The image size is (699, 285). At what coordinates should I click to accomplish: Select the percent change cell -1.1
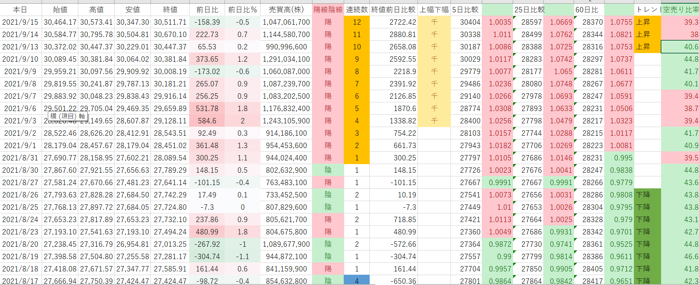click(x=242, y=256)
